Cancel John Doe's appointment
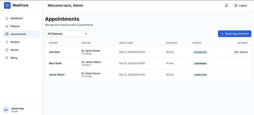The image size is (254, 115). 243,52
